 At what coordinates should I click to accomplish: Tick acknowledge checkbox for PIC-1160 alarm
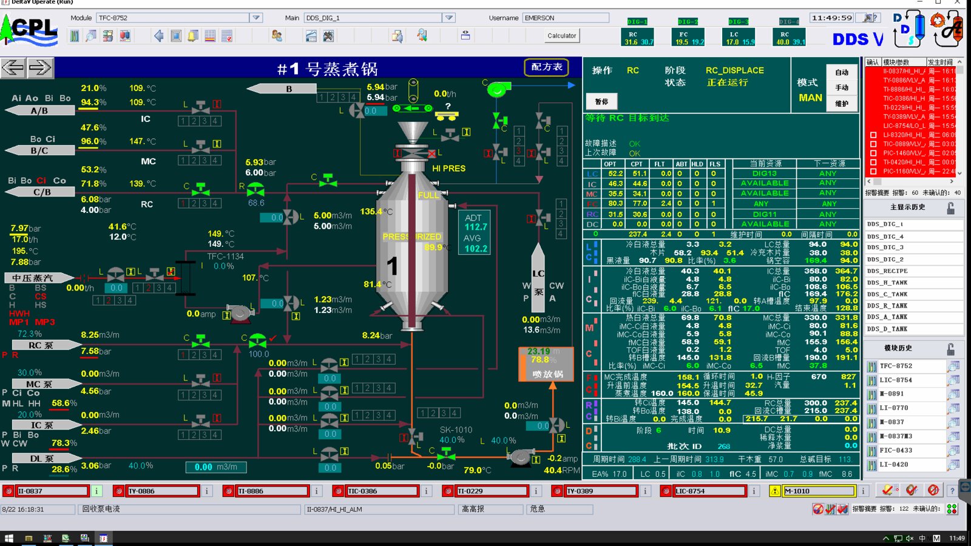click(873, 171)
